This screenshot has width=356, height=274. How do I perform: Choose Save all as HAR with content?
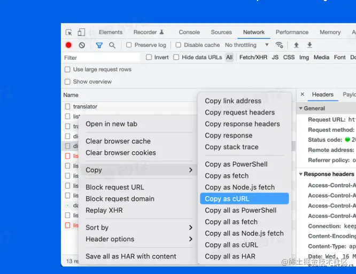[139, 256]
